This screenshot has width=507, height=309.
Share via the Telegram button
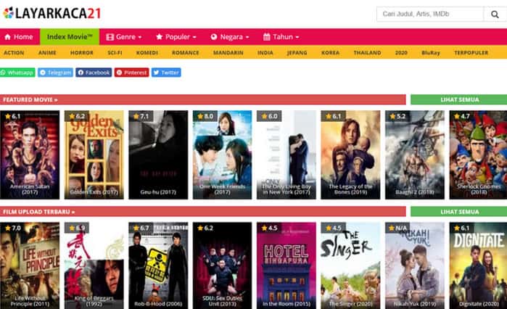point(55,73)
